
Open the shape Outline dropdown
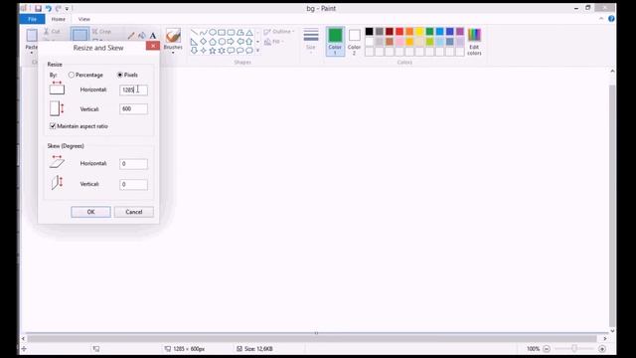pos(279,32)
